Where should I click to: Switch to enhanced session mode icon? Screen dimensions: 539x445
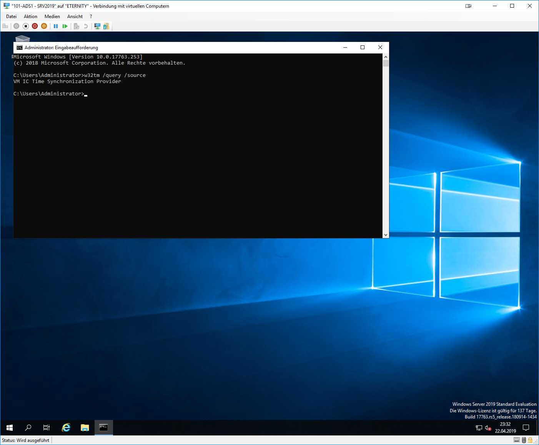click(x=97, y=26)
